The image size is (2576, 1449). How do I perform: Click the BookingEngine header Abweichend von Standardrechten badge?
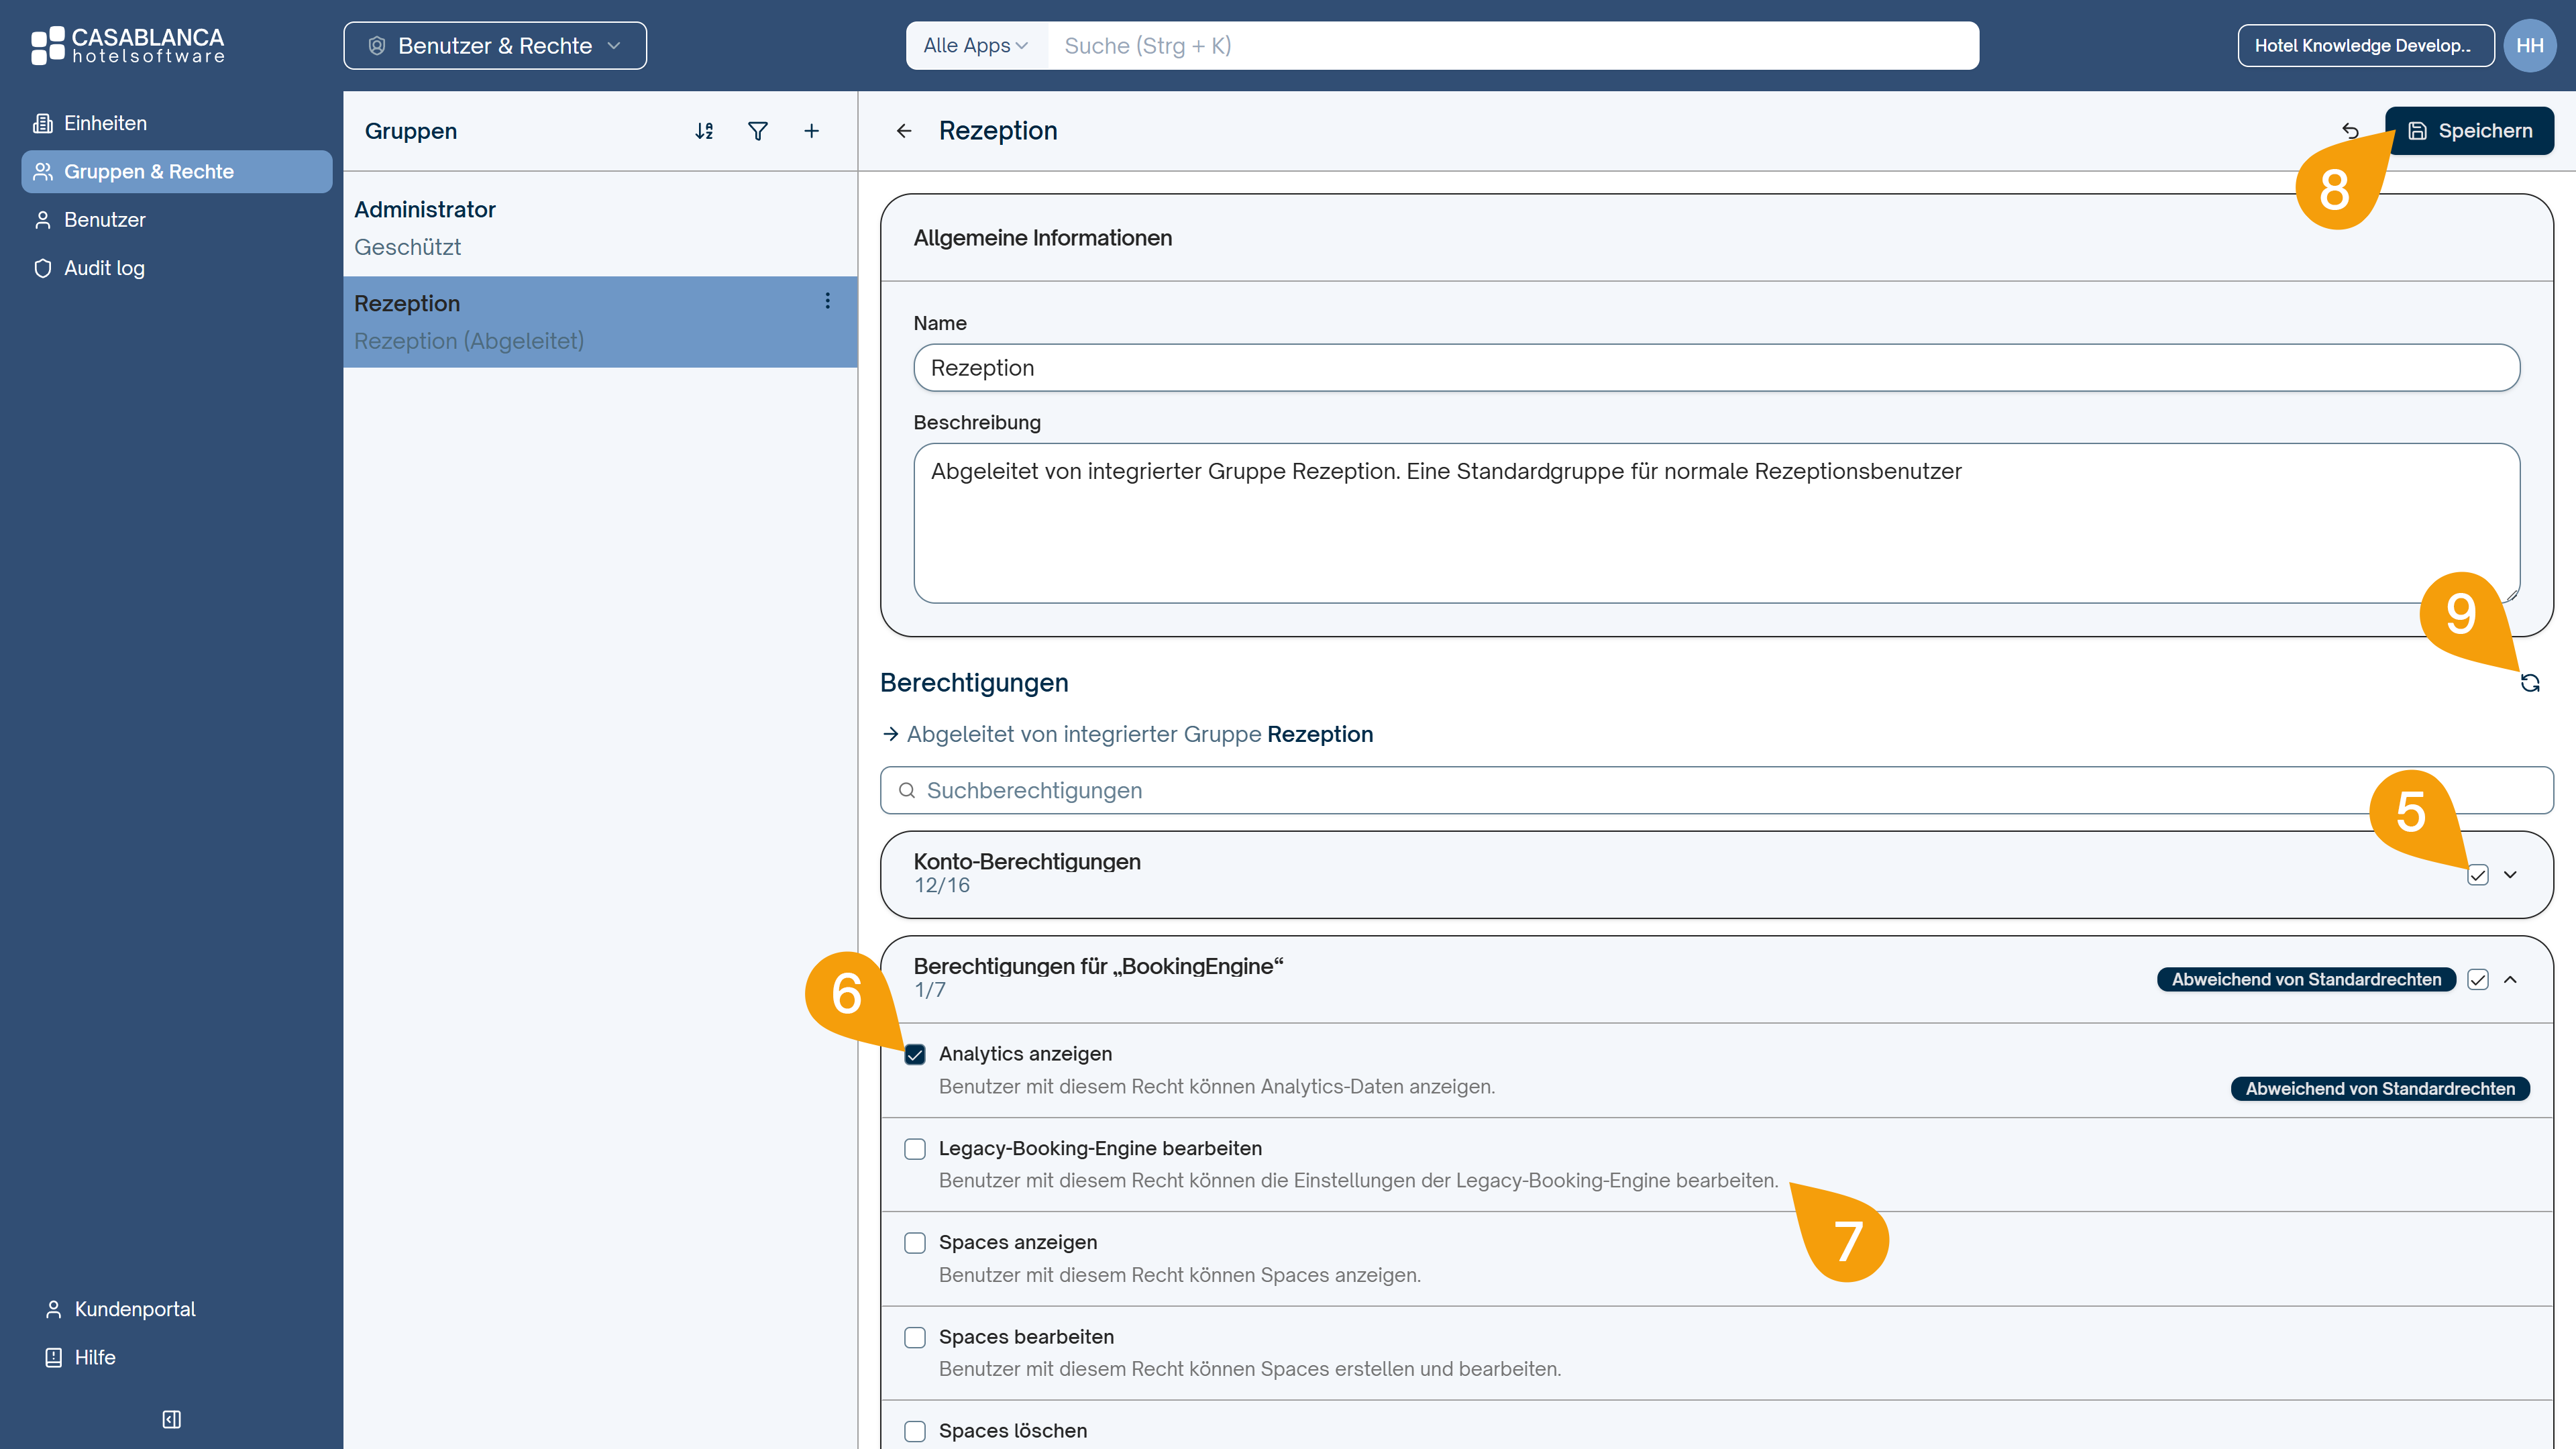pyautogui.click(x=2306, y=980)
